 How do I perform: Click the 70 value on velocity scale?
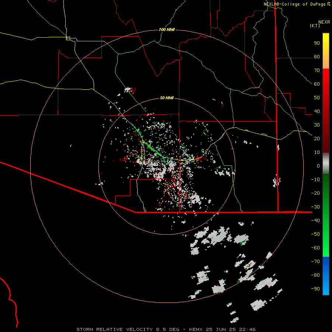pos(317,70)
